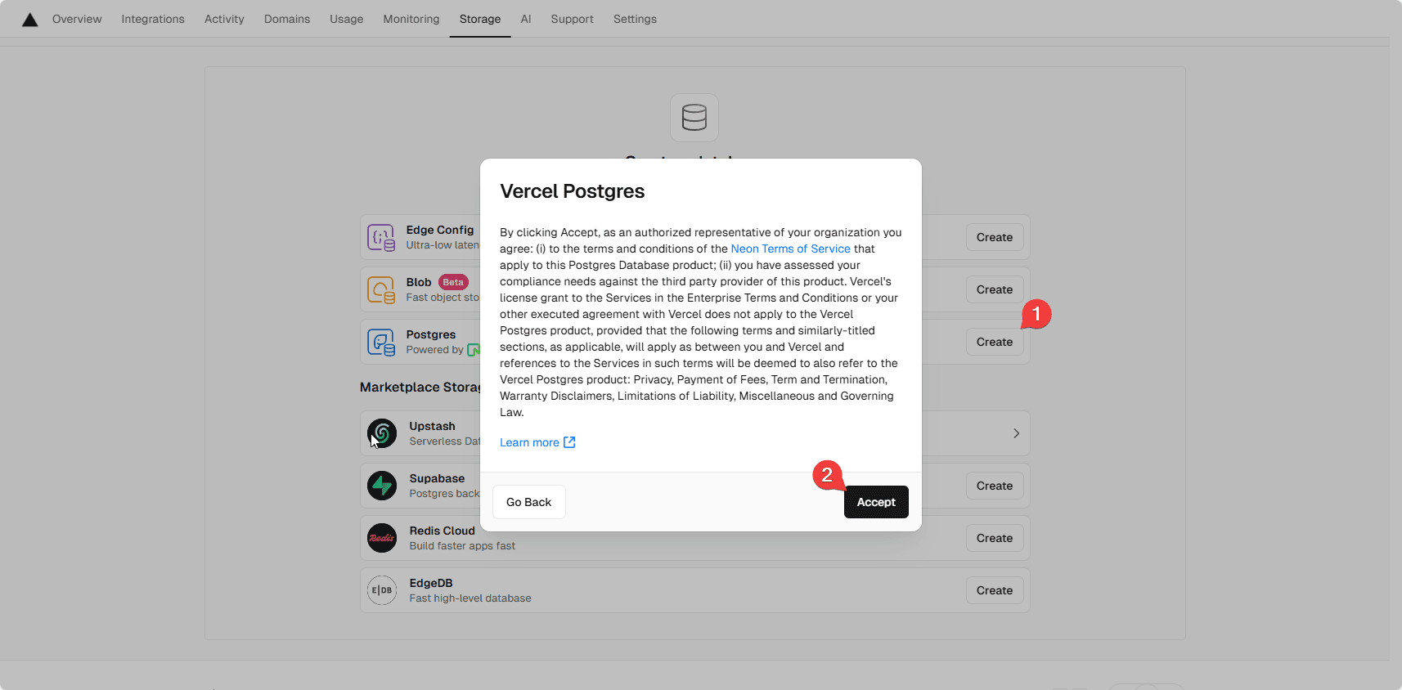The height and width of the screenshot is (690, 1402).
Task: Create a Redis Cloud database
Action: point(995,538)
